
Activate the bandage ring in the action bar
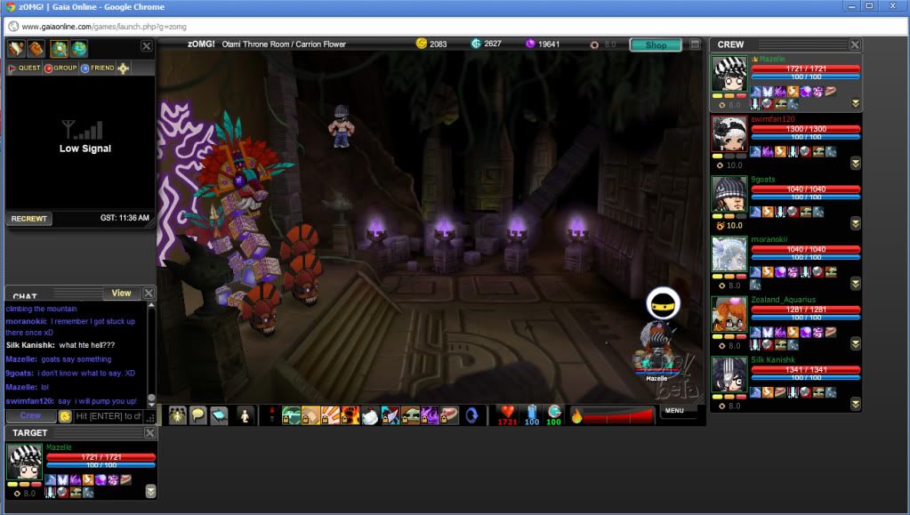[x=310, y=415]
